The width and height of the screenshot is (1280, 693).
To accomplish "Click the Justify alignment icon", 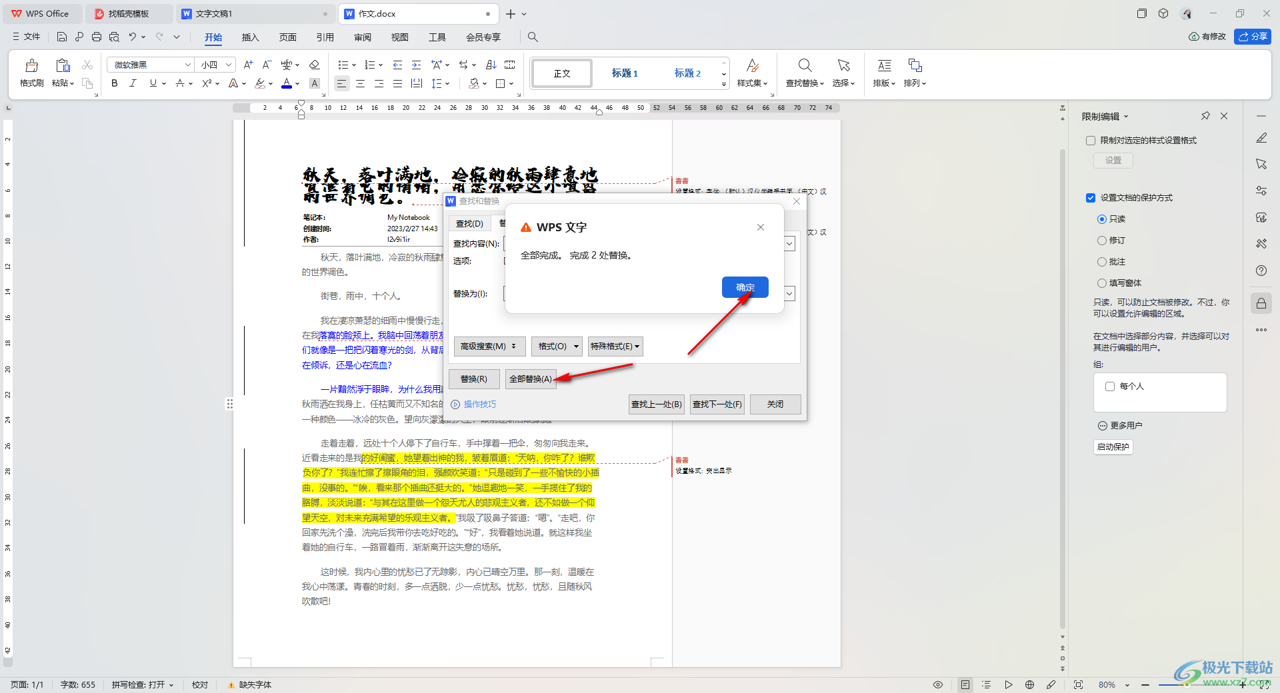I will (397, 83).
